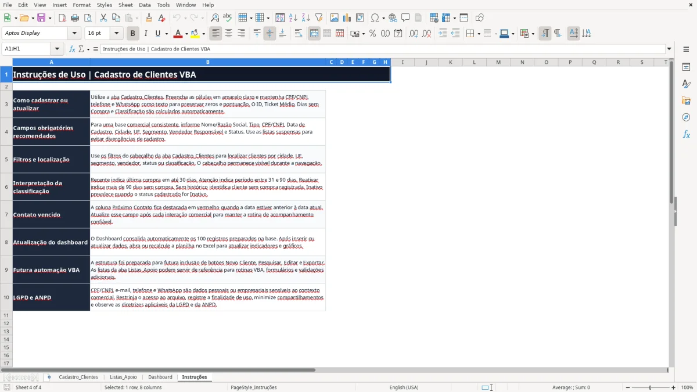Open Find and Replace icon
This screenshot has width=697, height=392.
point(215,18)
